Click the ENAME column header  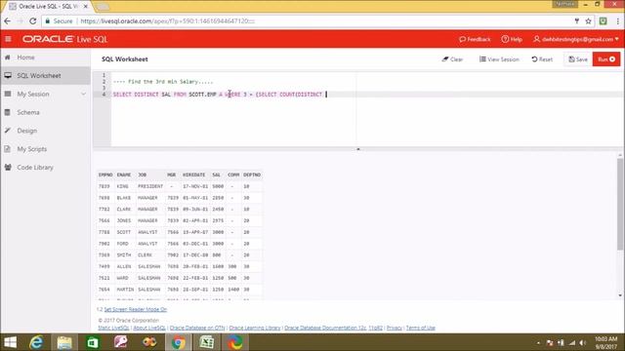tap(124, 175)
